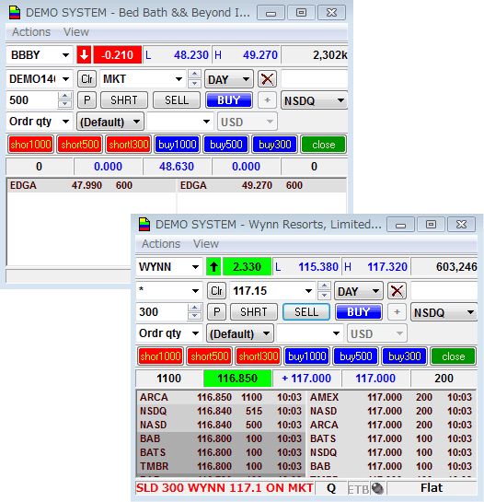Click Clr button in WYNN window
Image resolution: width=484 pixels, height=502 pixels.
216,291
